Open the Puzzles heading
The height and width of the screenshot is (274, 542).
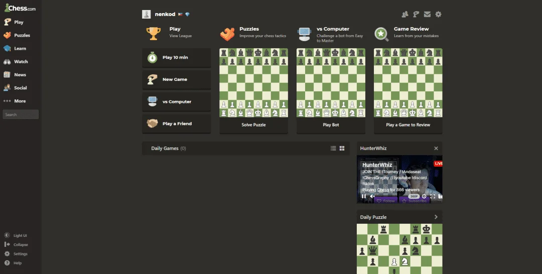pyautogui.click(x=249, y=29)
